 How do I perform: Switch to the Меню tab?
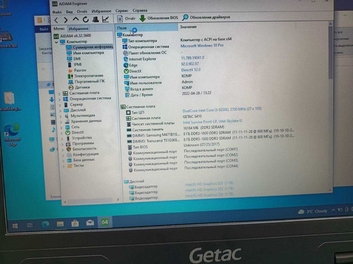[x=59, y=29]
